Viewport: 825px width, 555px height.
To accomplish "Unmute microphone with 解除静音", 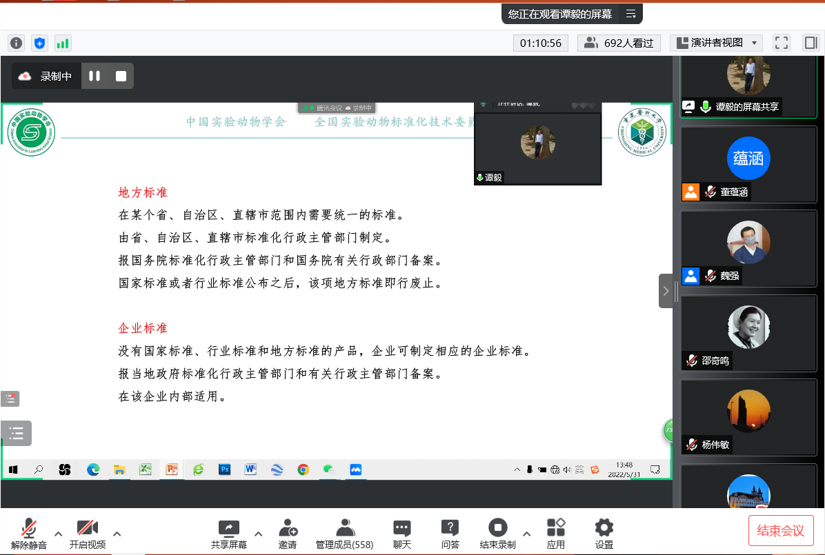I will pyautogui.click(x=29, y=534).
